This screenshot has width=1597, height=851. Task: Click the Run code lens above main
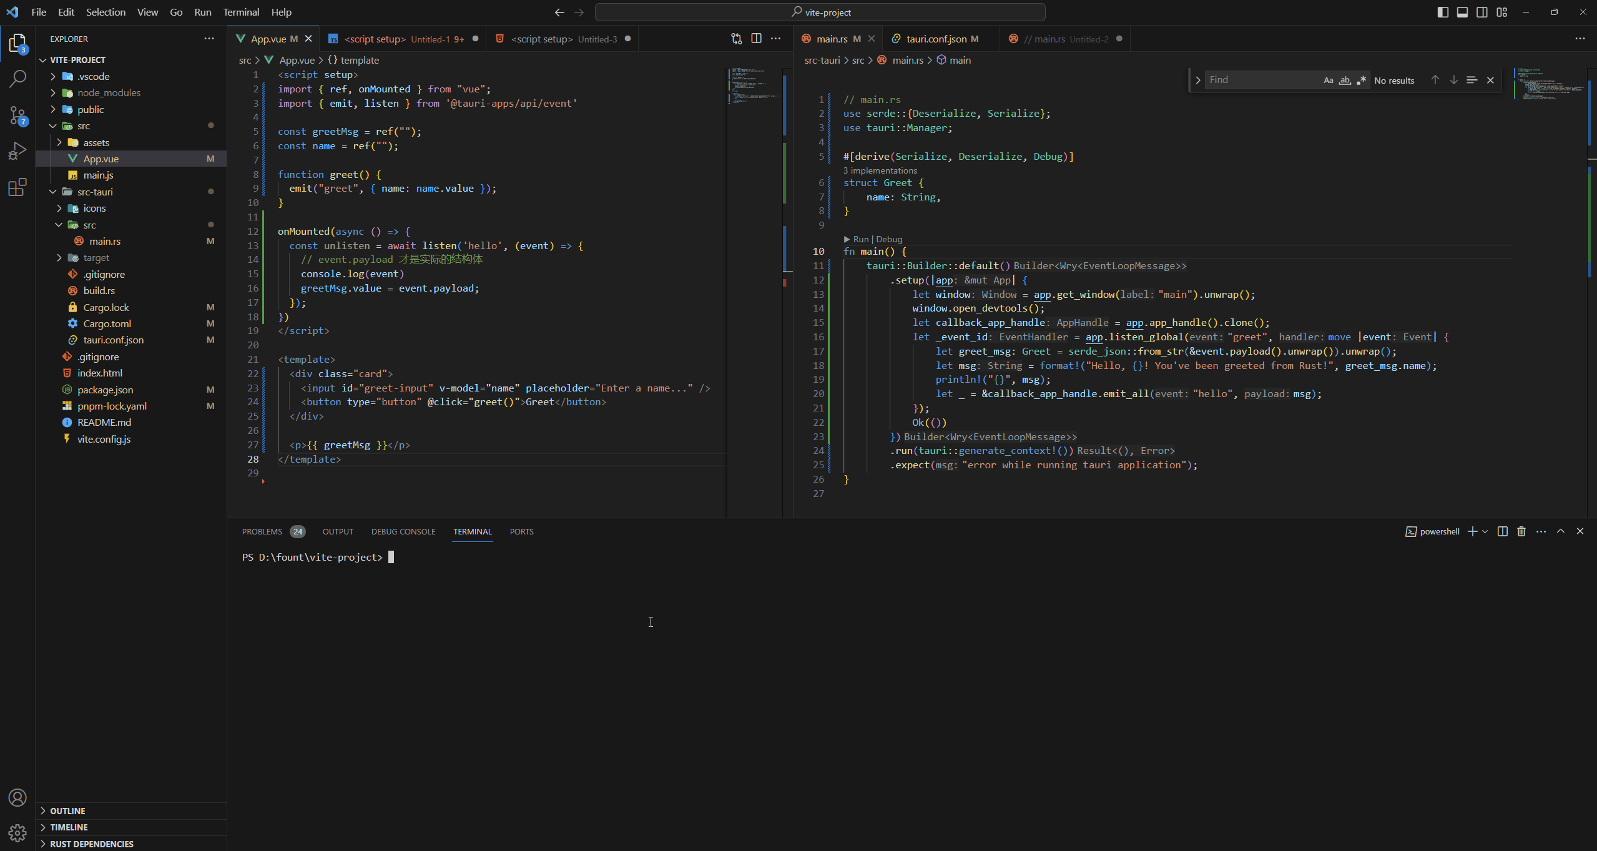861,239
